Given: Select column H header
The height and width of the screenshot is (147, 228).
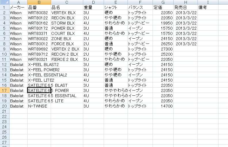Looking at the screenshot, I should click(186, 2).
